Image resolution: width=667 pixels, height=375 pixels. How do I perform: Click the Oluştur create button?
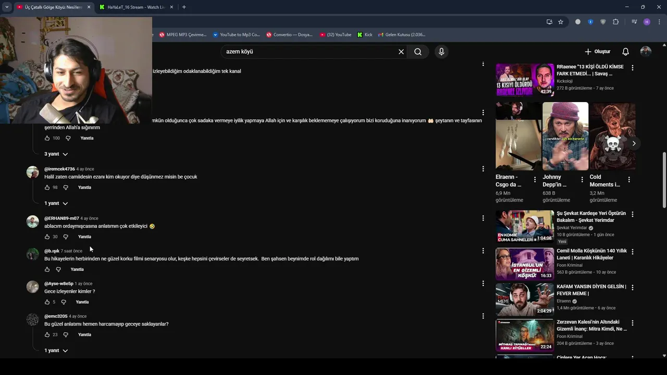[597, 52]
